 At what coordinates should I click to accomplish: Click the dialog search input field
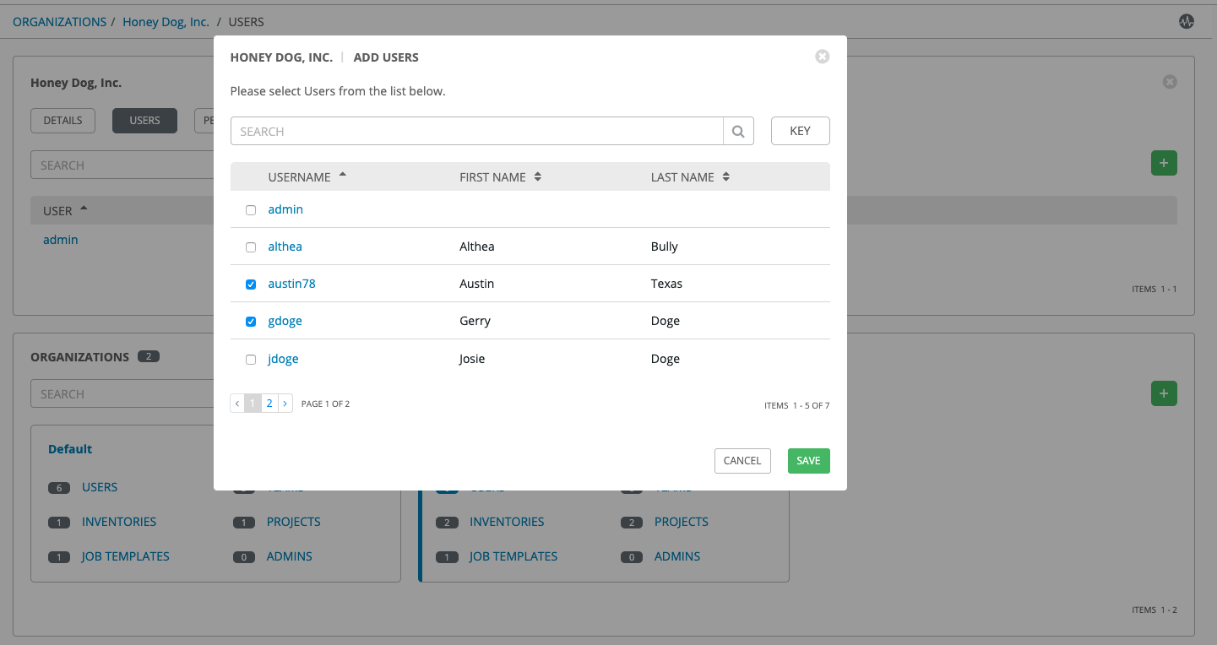coord(476,132)
